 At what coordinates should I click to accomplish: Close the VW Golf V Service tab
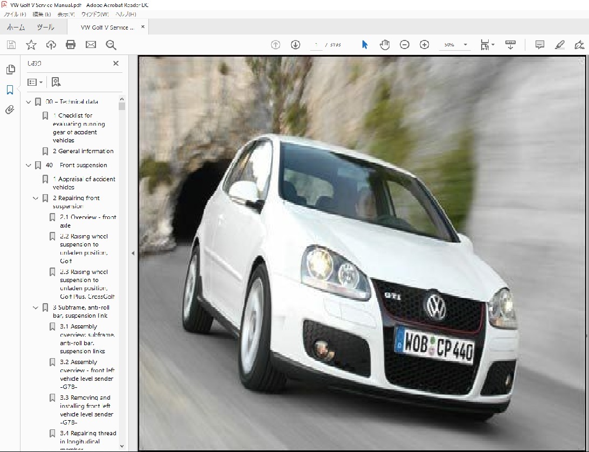pos(143,26)
